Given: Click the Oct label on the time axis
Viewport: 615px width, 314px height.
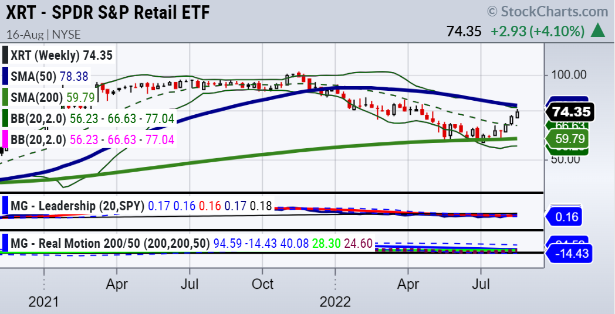Looking at the screenshot, I should point(262,285).
